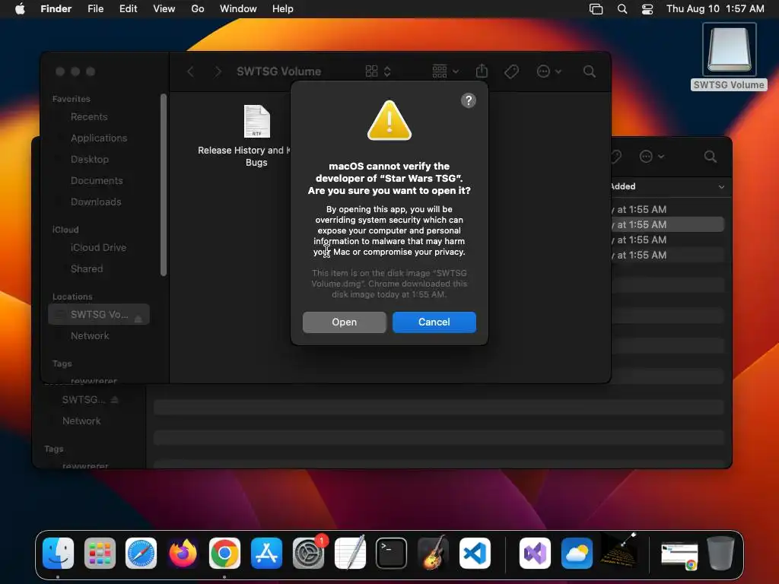Open More actions ellipsis in back Finder window
779x584 pixels.
[x=651, y=157]
